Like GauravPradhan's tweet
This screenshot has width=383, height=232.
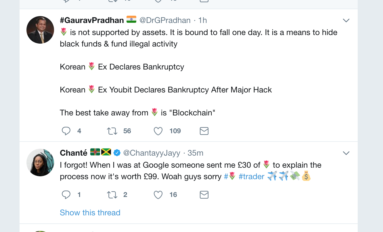coord(158,131)
